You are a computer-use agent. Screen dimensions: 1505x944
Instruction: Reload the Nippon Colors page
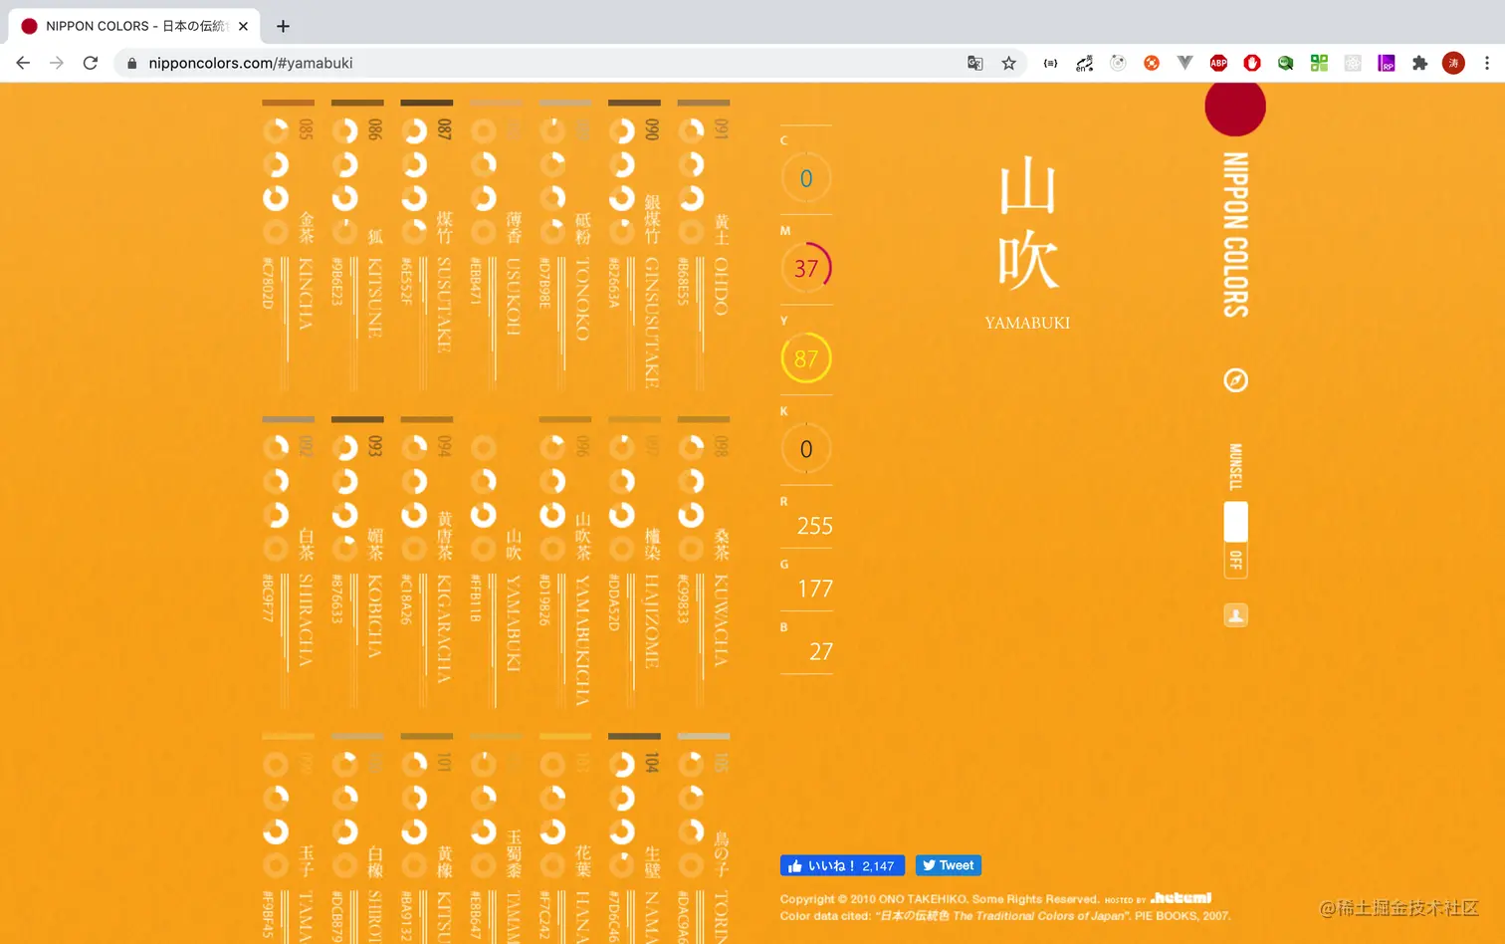(91, 63)
